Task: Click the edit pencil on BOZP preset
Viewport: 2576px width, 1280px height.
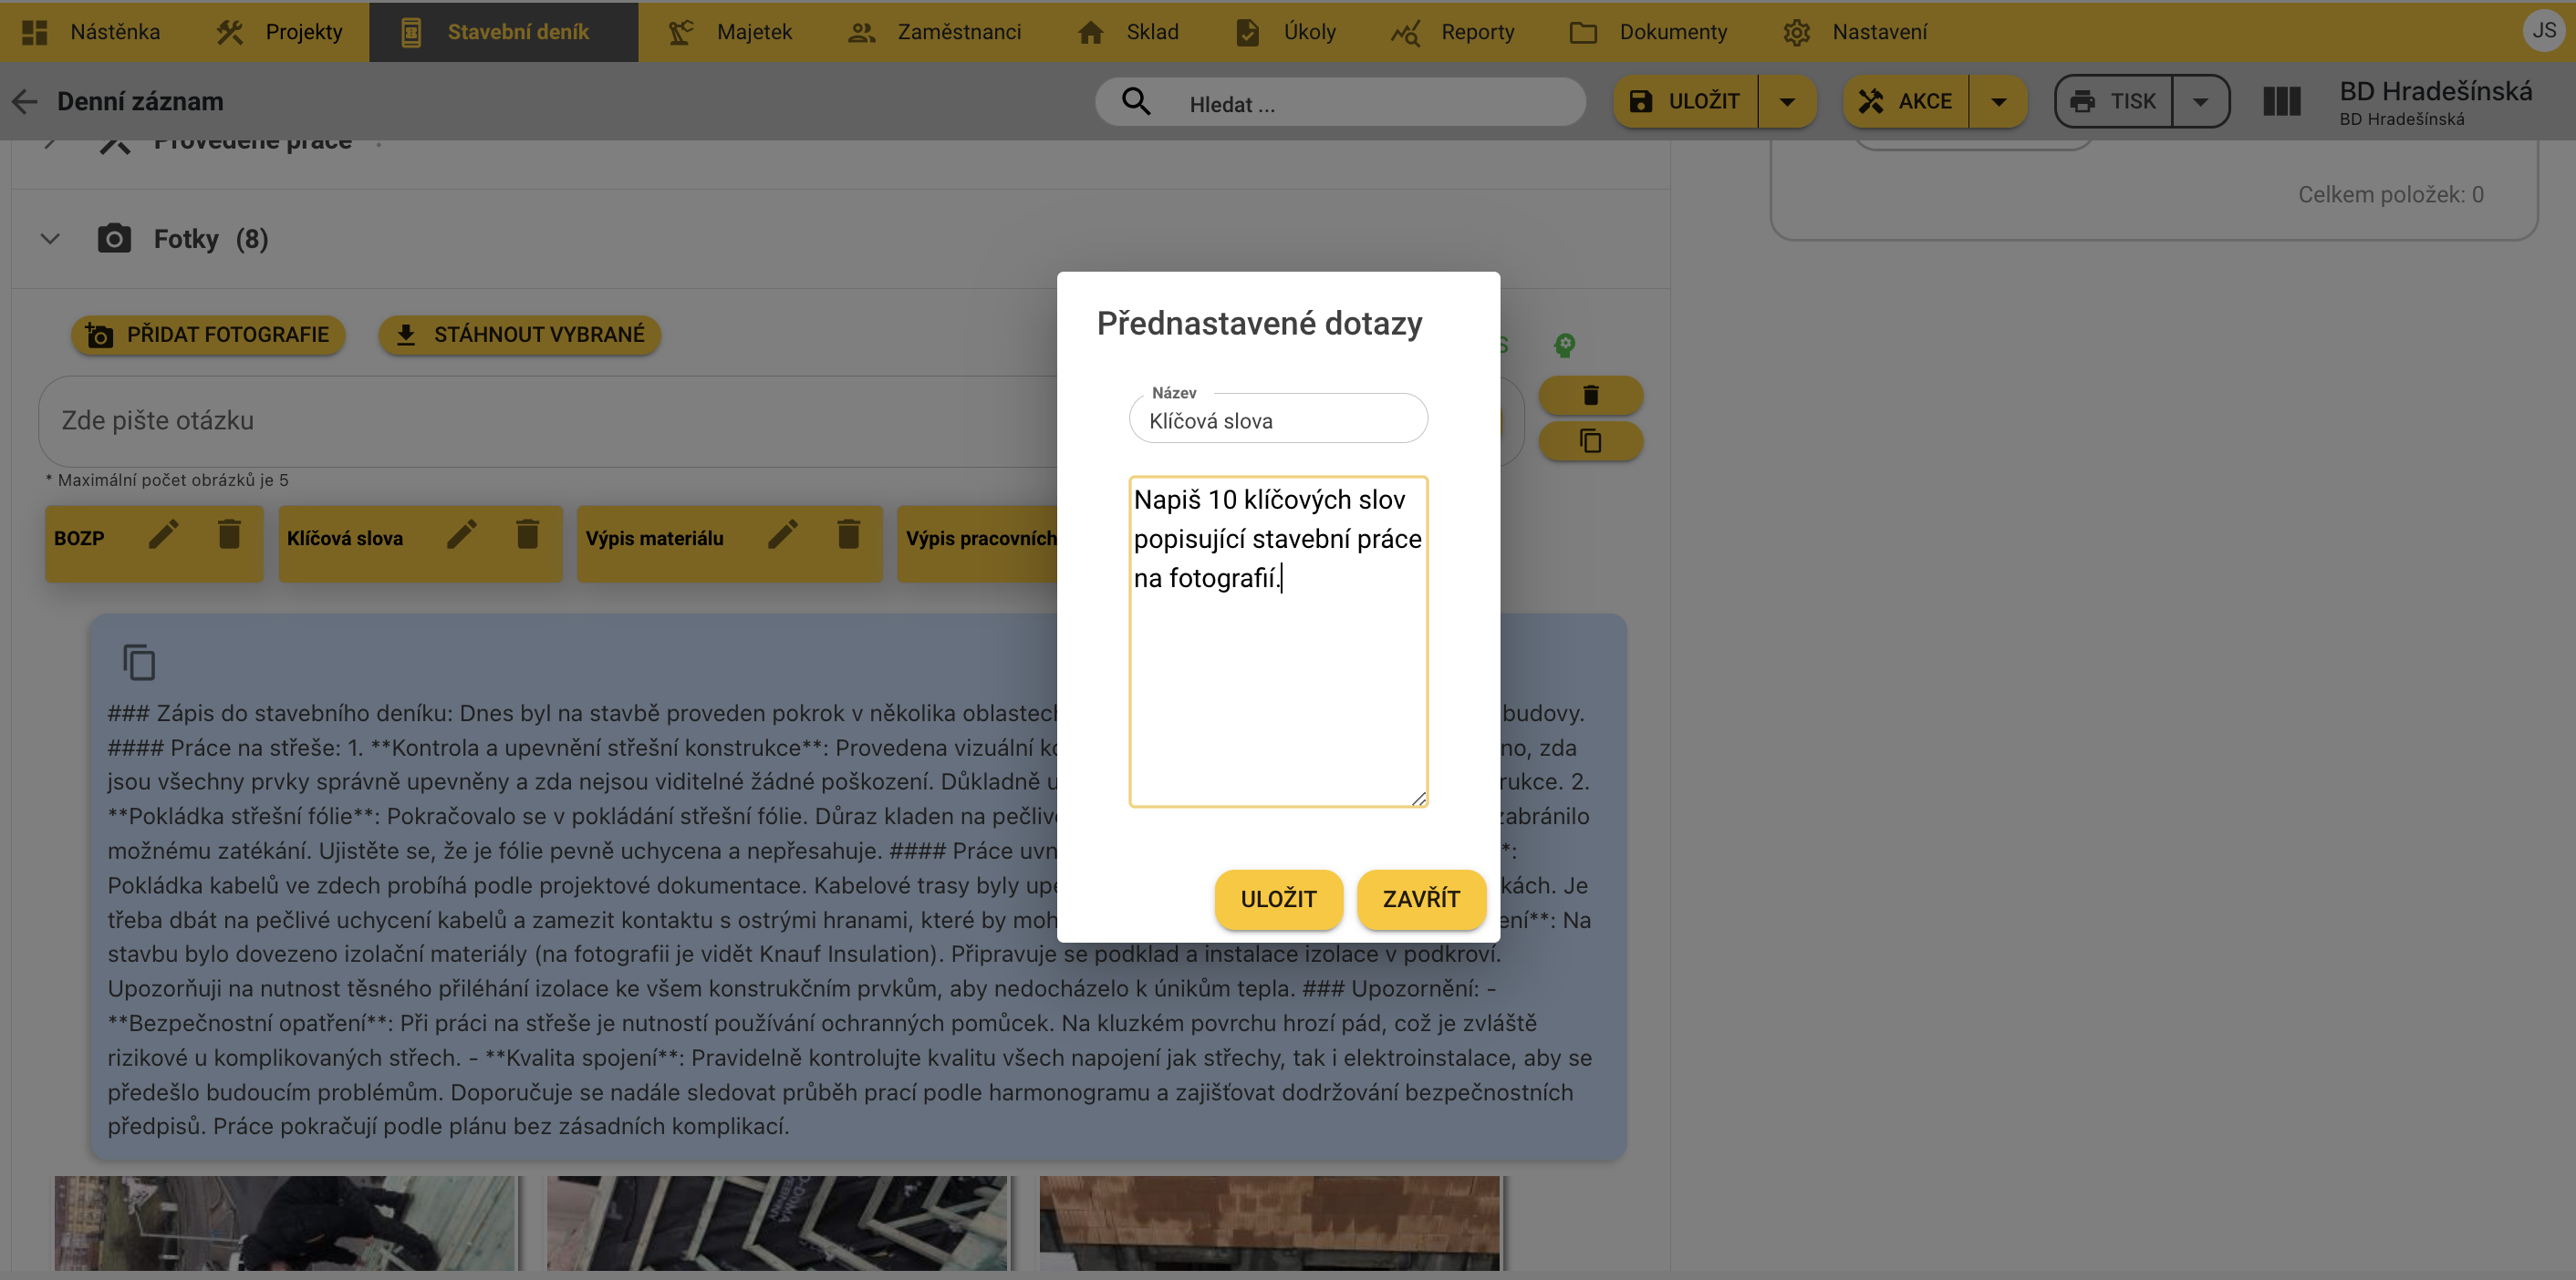Action: (x=163, y=535)
